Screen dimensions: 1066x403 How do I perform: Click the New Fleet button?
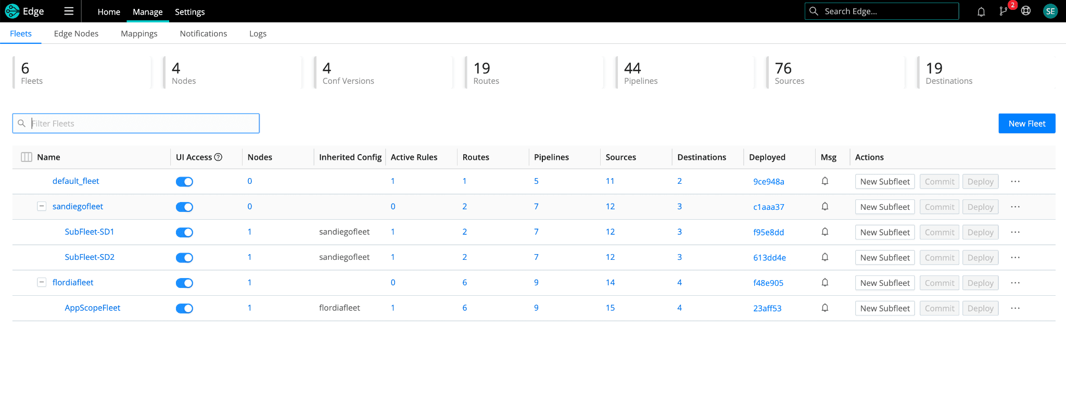click(x=1026, y=123)
